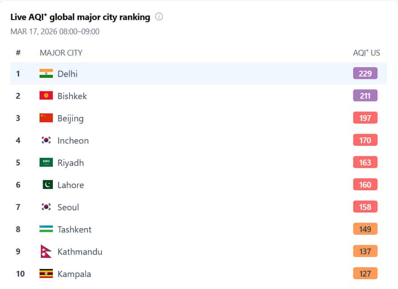
Task: Open the Bishkek city link
Action: (x=72, y=96)
